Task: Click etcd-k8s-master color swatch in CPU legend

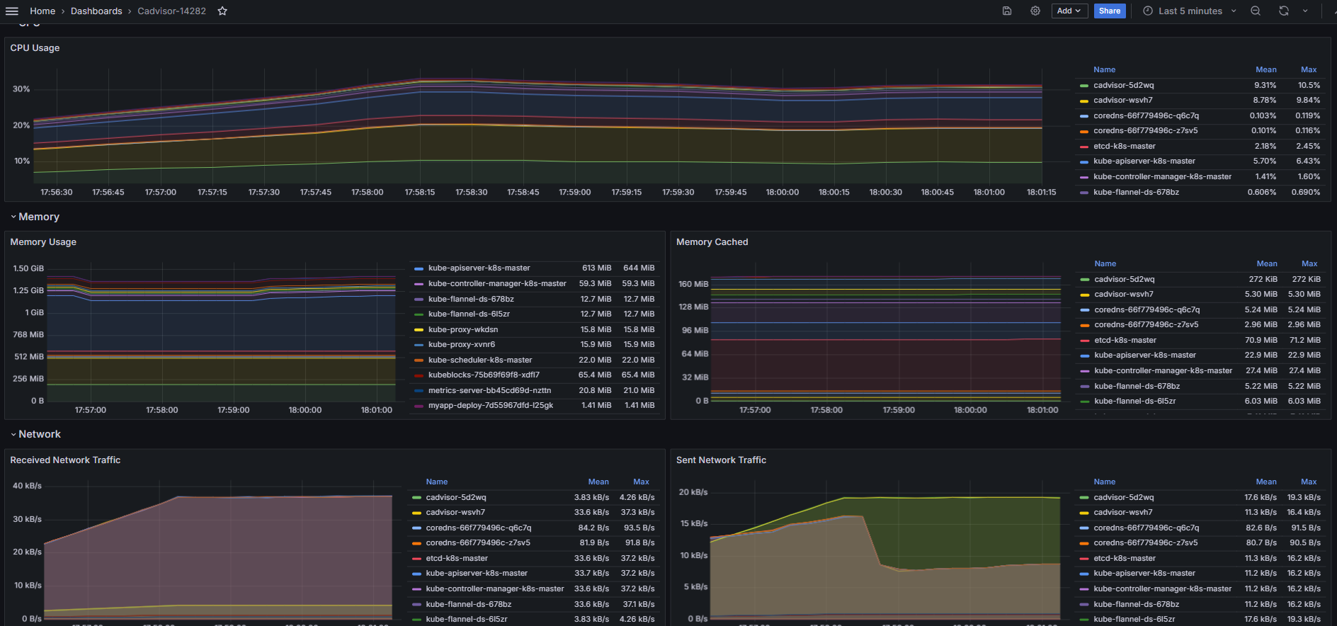Action: point(1083,147)
